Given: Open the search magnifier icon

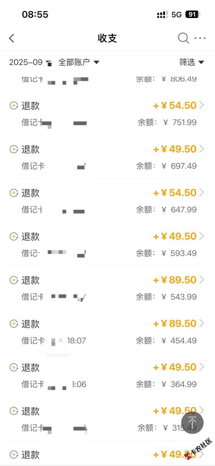Looking at the screenshot, I should coord(183,38).
